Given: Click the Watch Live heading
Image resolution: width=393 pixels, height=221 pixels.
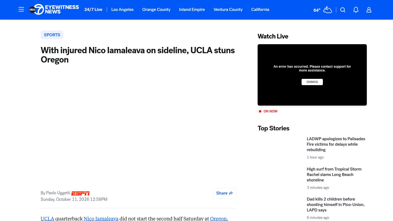Looking at the screenshot, I should 273,36.
